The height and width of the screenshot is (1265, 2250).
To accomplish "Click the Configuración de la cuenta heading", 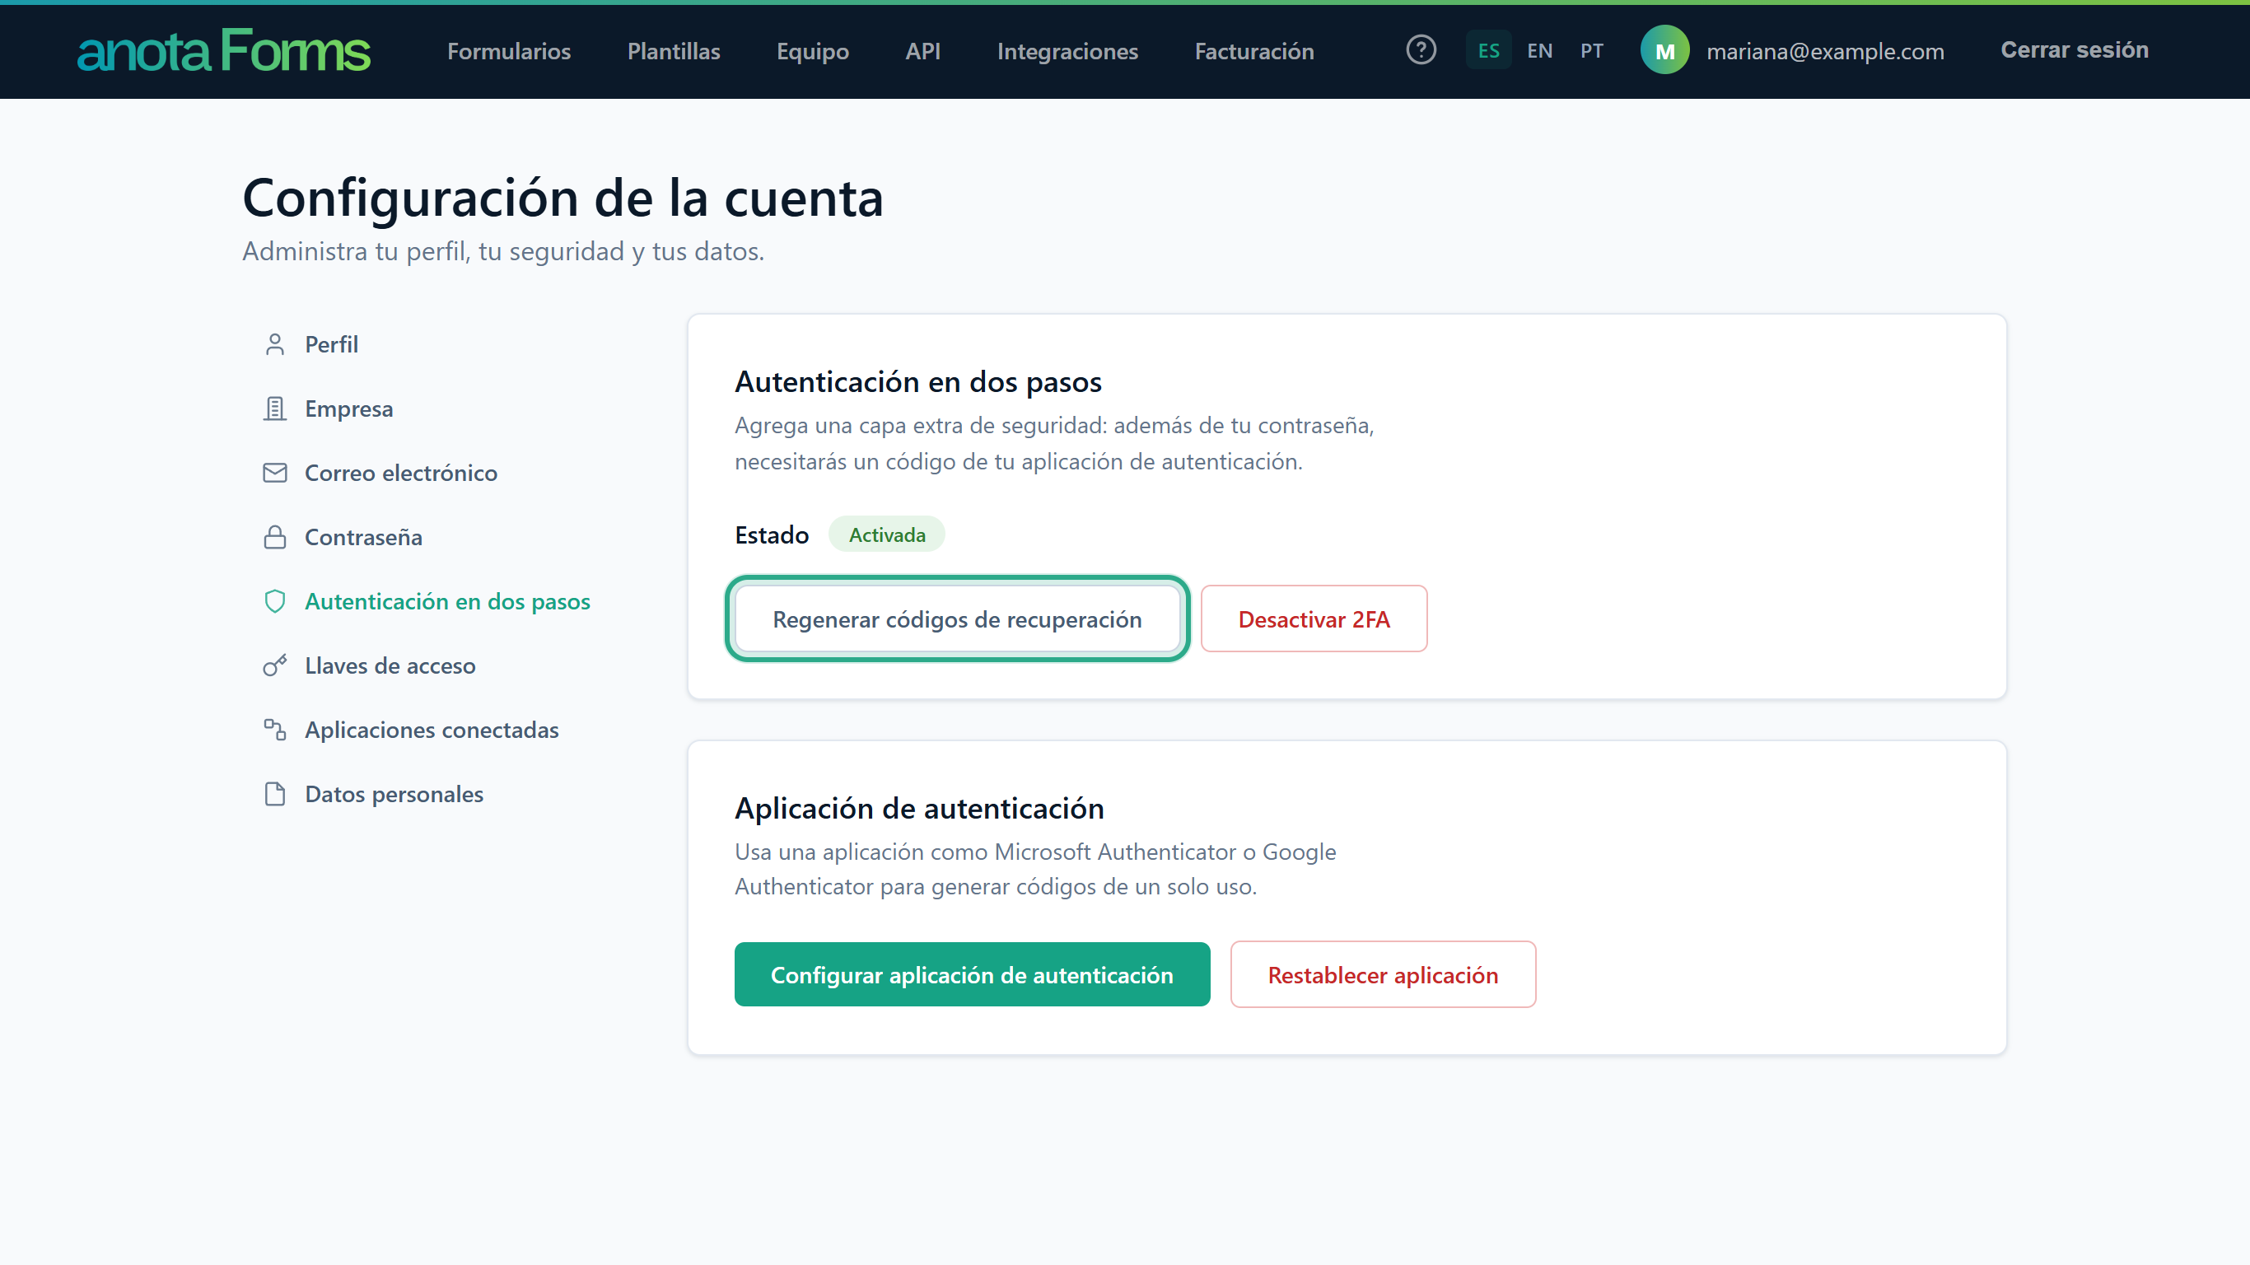I will [x=563, y=198].
